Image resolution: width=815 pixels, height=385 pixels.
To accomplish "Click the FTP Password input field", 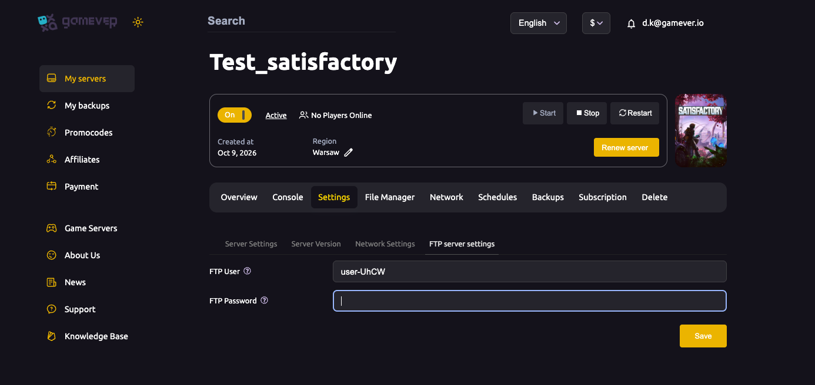I will coord(530,301).
